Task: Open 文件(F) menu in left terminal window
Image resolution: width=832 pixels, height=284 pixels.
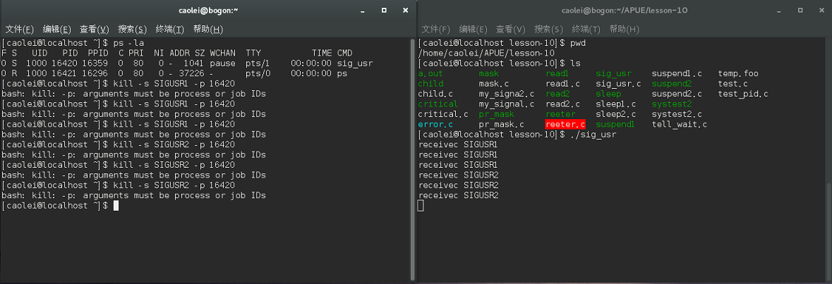Action: [20, 29]
